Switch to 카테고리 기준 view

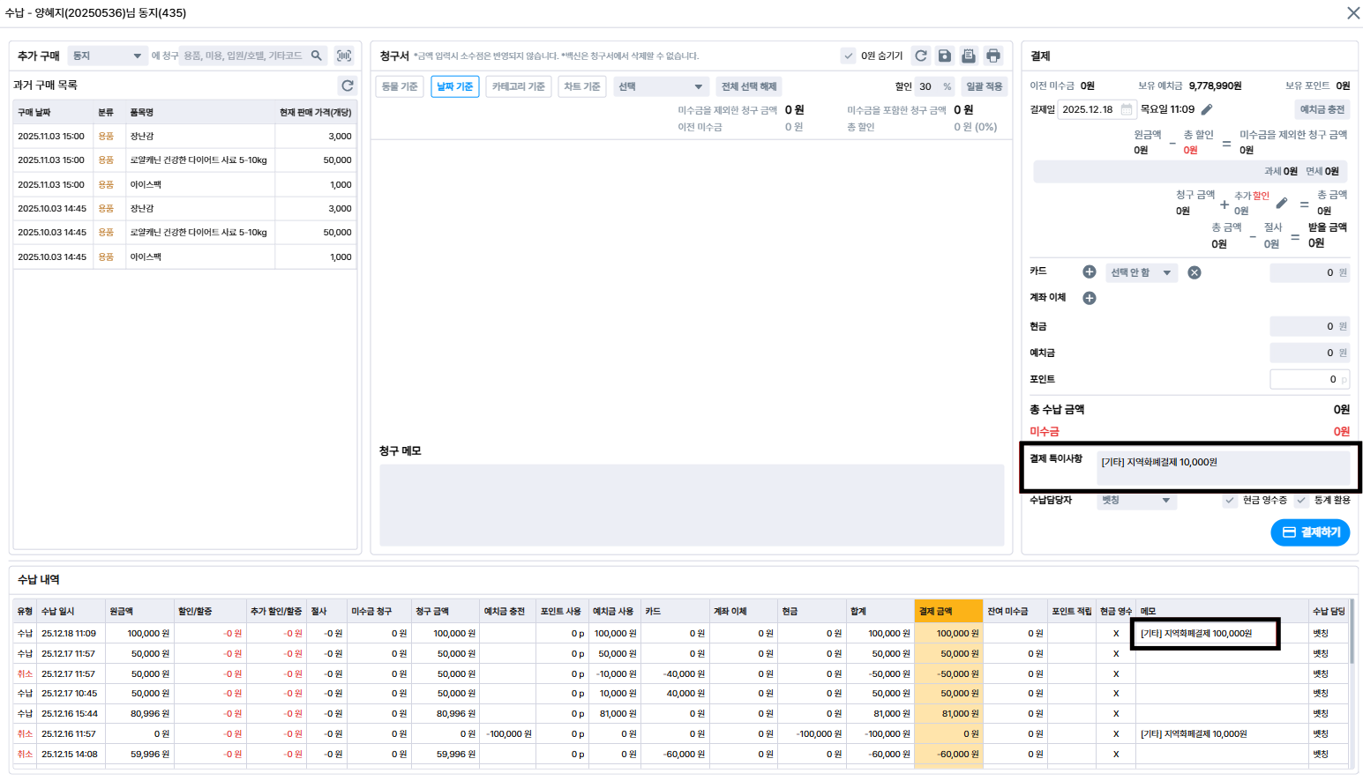[519, 86]
